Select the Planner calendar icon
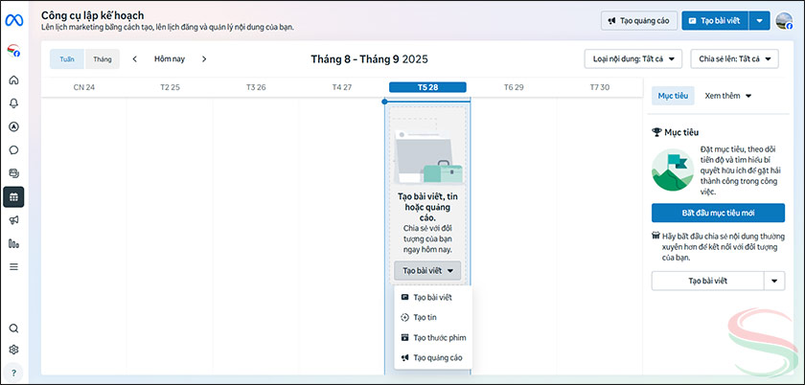Image resolution: width=805 pixels, height=385 pixels. tap(13, 196)
